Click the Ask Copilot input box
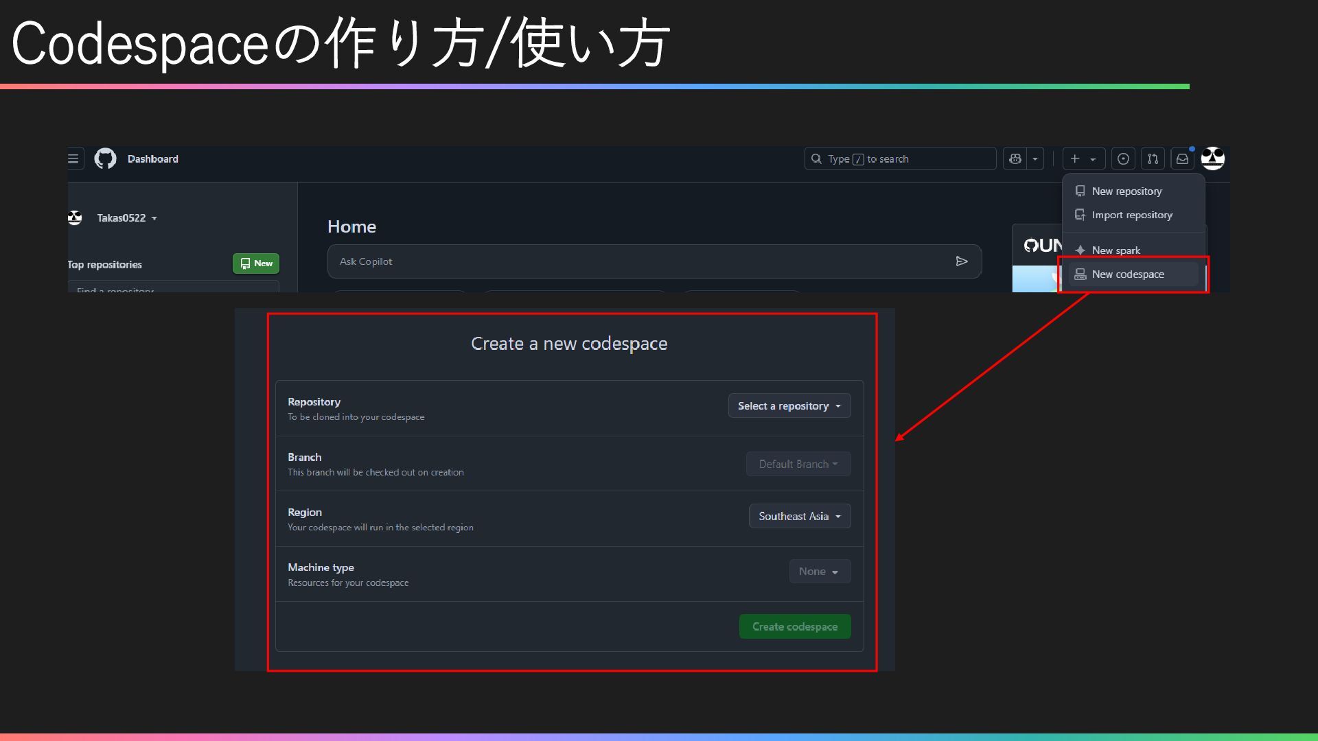 coord(654,261)
